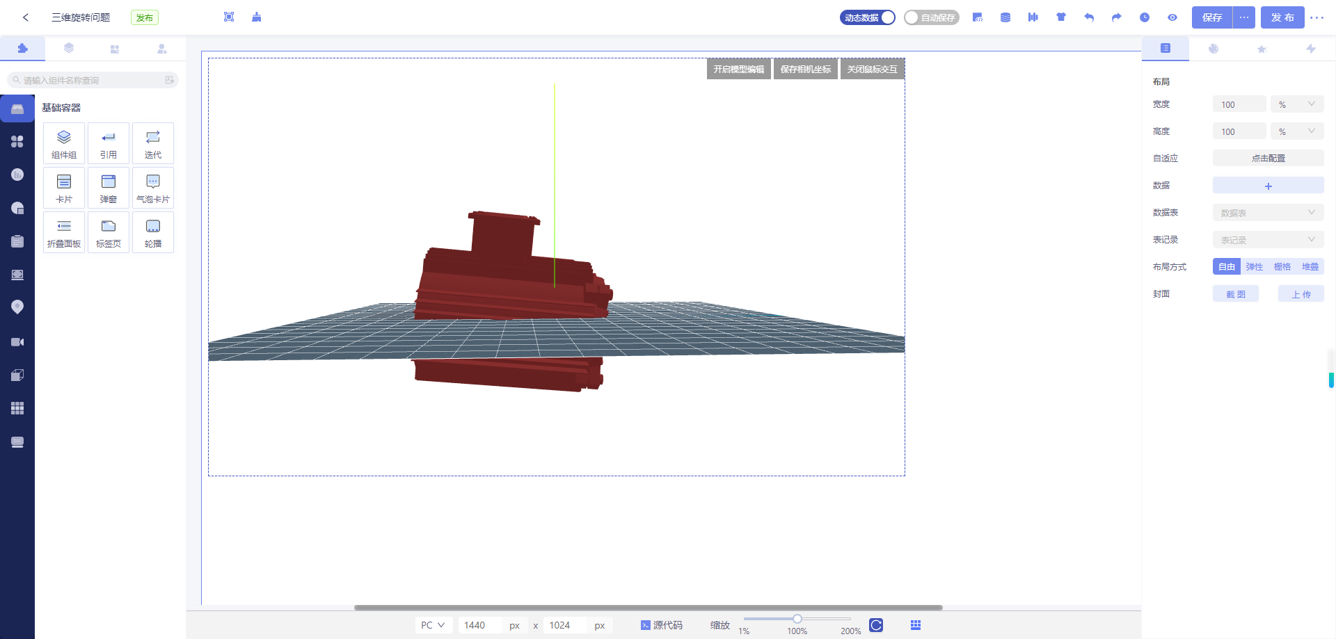Click the alignment bars icon in top toolbar

click(1033, 17)
